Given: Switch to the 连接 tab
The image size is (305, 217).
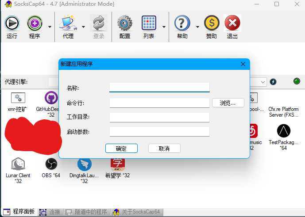Looking at the screenshot, I should coord(50,212).
